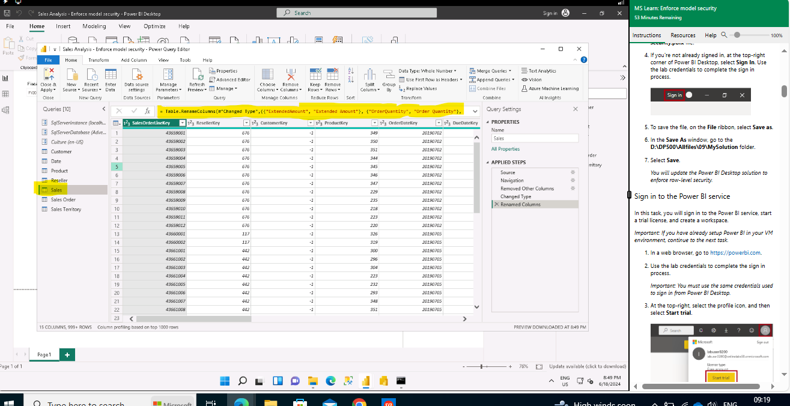This screenshot has height=406, width=790.
Task: Expand the formula bar with the chevron
Action: 475,111
